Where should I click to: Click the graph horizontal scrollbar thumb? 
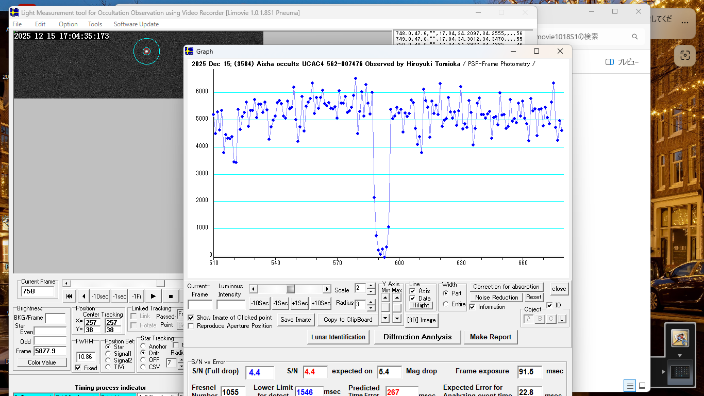[291, 289]
